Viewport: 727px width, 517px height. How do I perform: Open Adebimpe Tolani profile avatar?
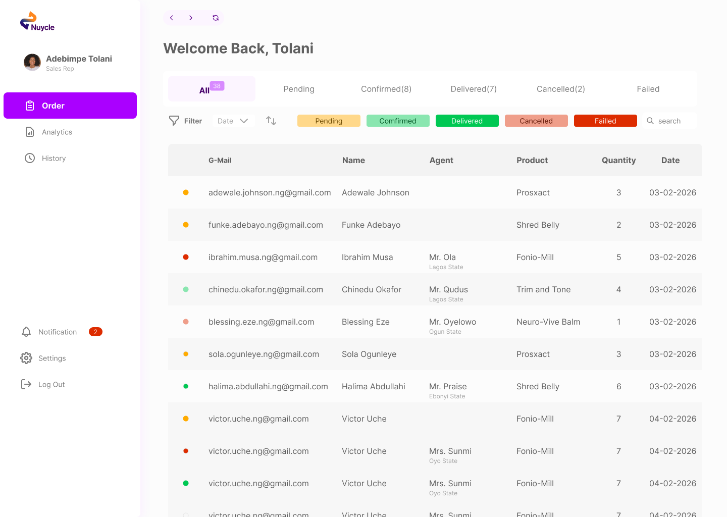[x=32, y=62]
